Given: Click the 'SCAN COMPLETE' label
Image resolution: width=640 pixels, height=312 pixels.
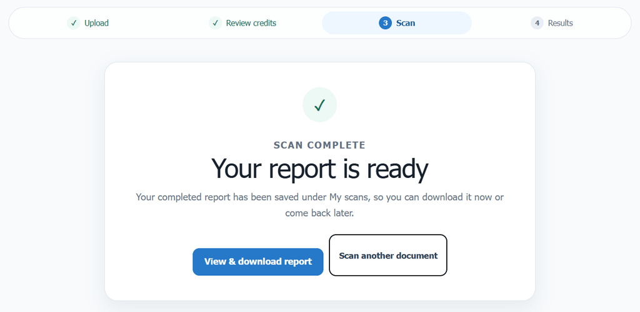Looking at the screenshot, I should point(319,145).
